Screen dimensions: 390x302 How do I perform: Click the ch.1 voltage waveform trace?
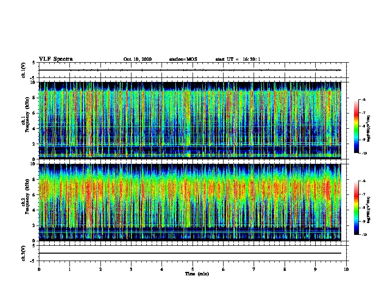[x=190, y=70]
